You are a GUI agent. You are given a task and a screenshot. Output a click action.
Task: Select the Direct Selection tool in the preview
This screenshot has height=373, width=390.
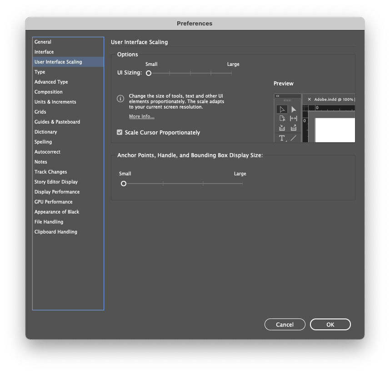click(x=293, y=109)
